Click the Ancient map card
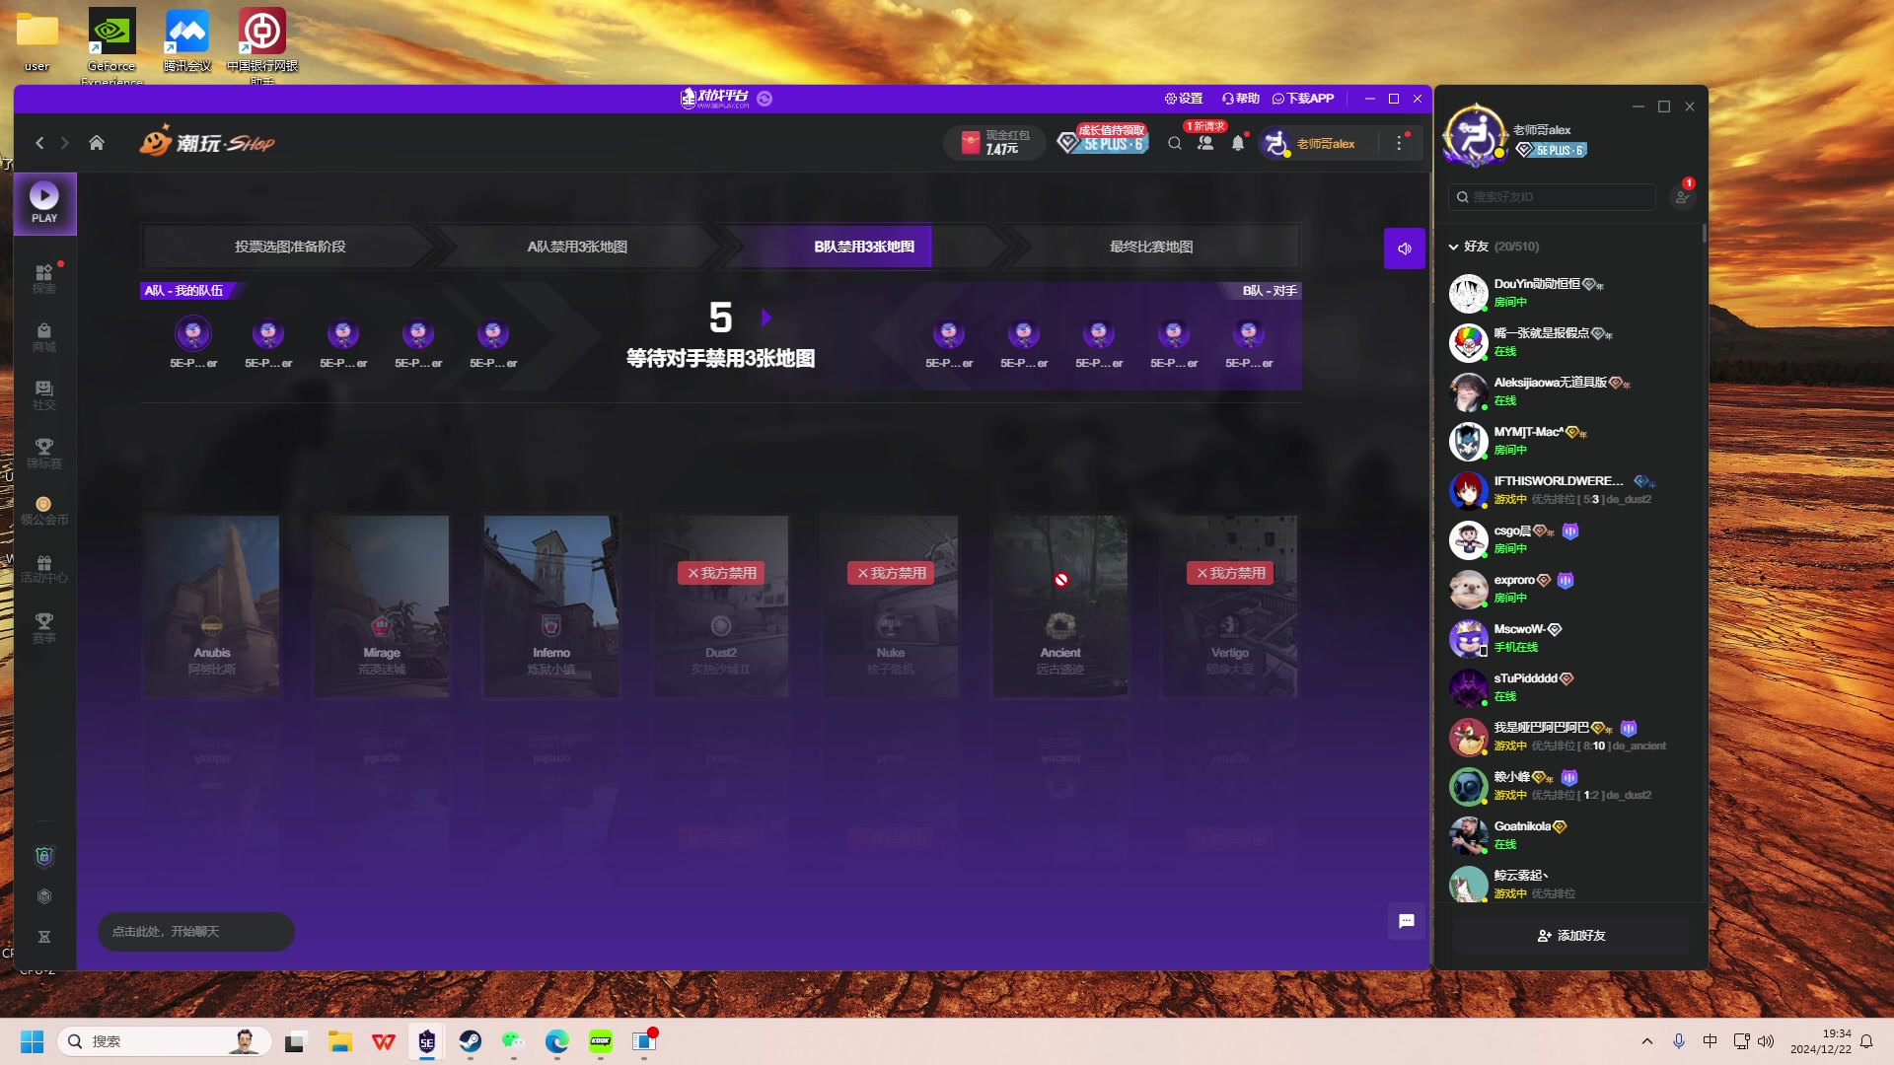 point(1060,605)
